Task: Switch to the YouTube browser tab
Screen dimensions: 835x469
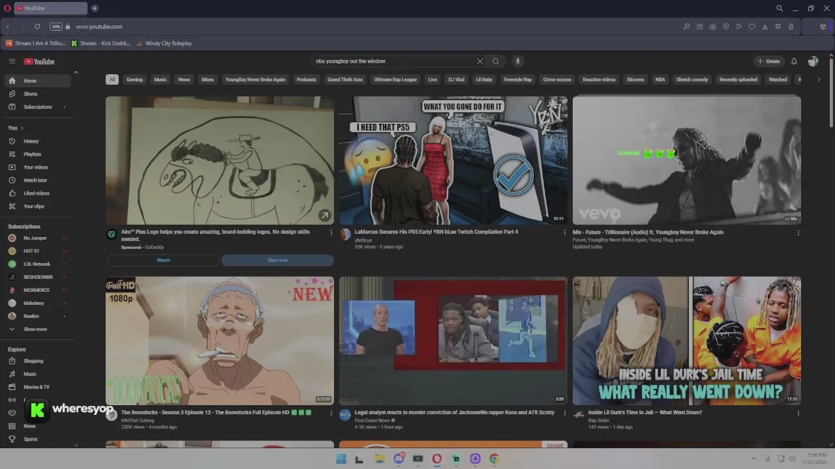Action: click(50, 8)
